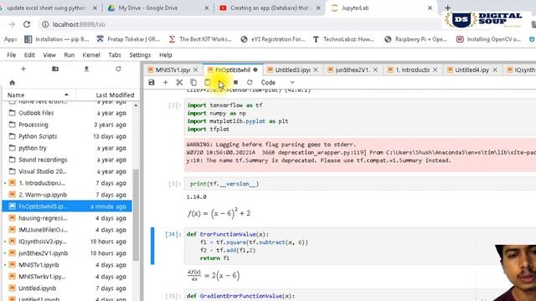The height and width of the screenshot is (301, 536).
Task: Refresh the file list in the file browser
Action: [x=118, y=69]
